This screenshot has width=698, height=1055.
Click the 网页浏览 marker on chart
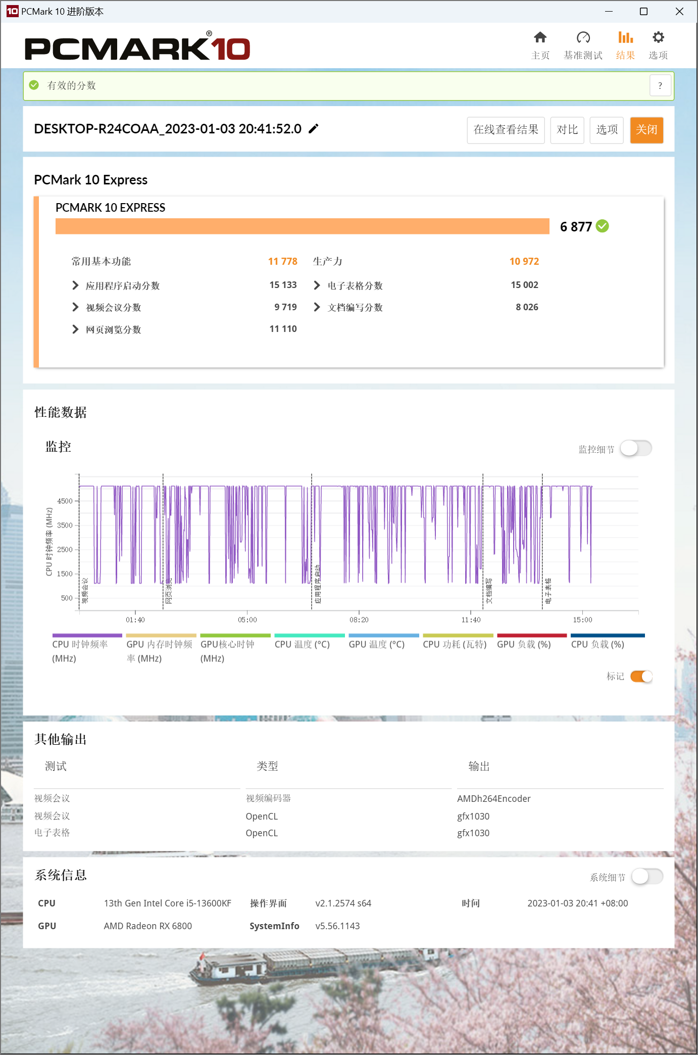(169, 591)
